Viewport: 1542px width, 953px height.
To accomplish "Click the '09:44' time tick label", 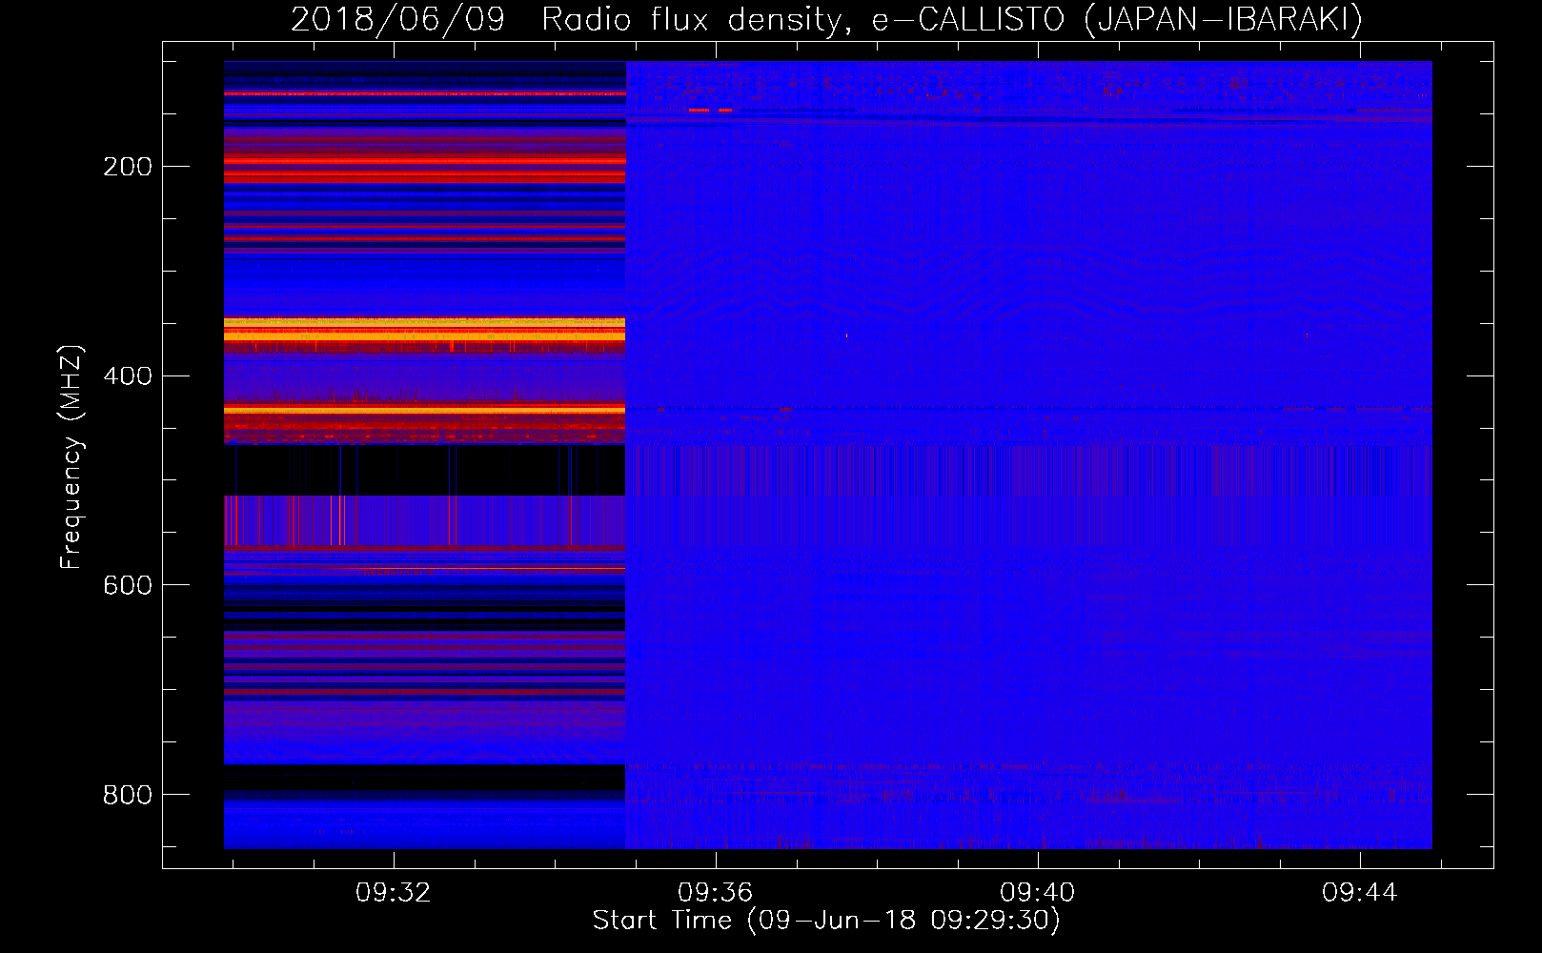I will (x=1359, y=892).
